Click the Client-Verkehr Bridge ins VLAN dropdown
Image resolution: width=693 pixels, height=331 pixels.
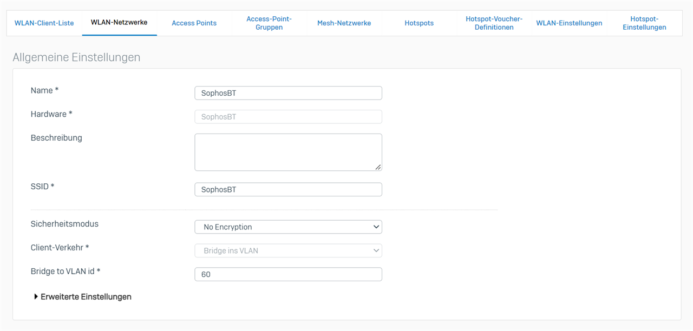point(288,251)
